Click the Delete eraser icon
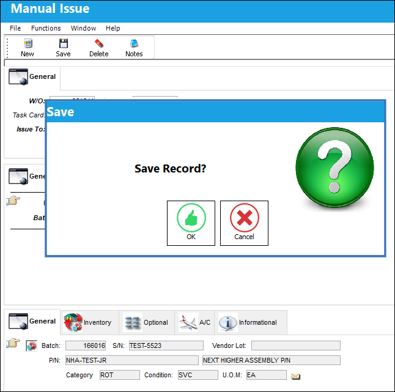 pos(99,43)
